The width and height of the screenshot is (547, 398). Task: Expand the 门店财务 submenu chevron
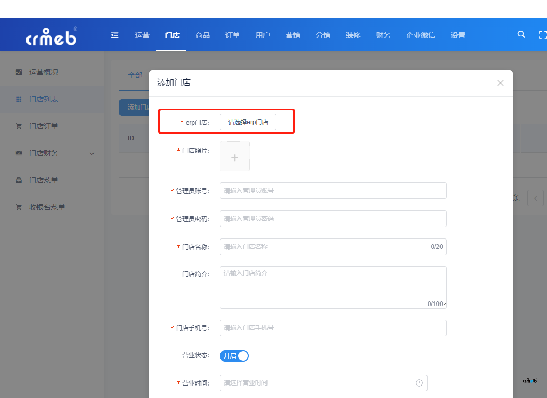[92, 153]
